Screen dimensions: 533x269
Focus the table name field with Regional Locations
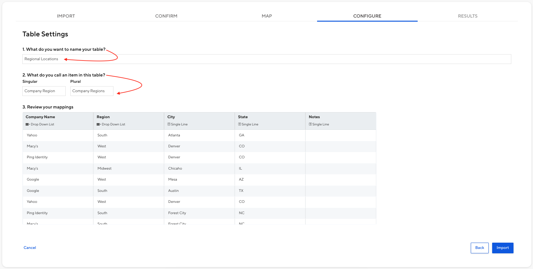tap(266, 59)
